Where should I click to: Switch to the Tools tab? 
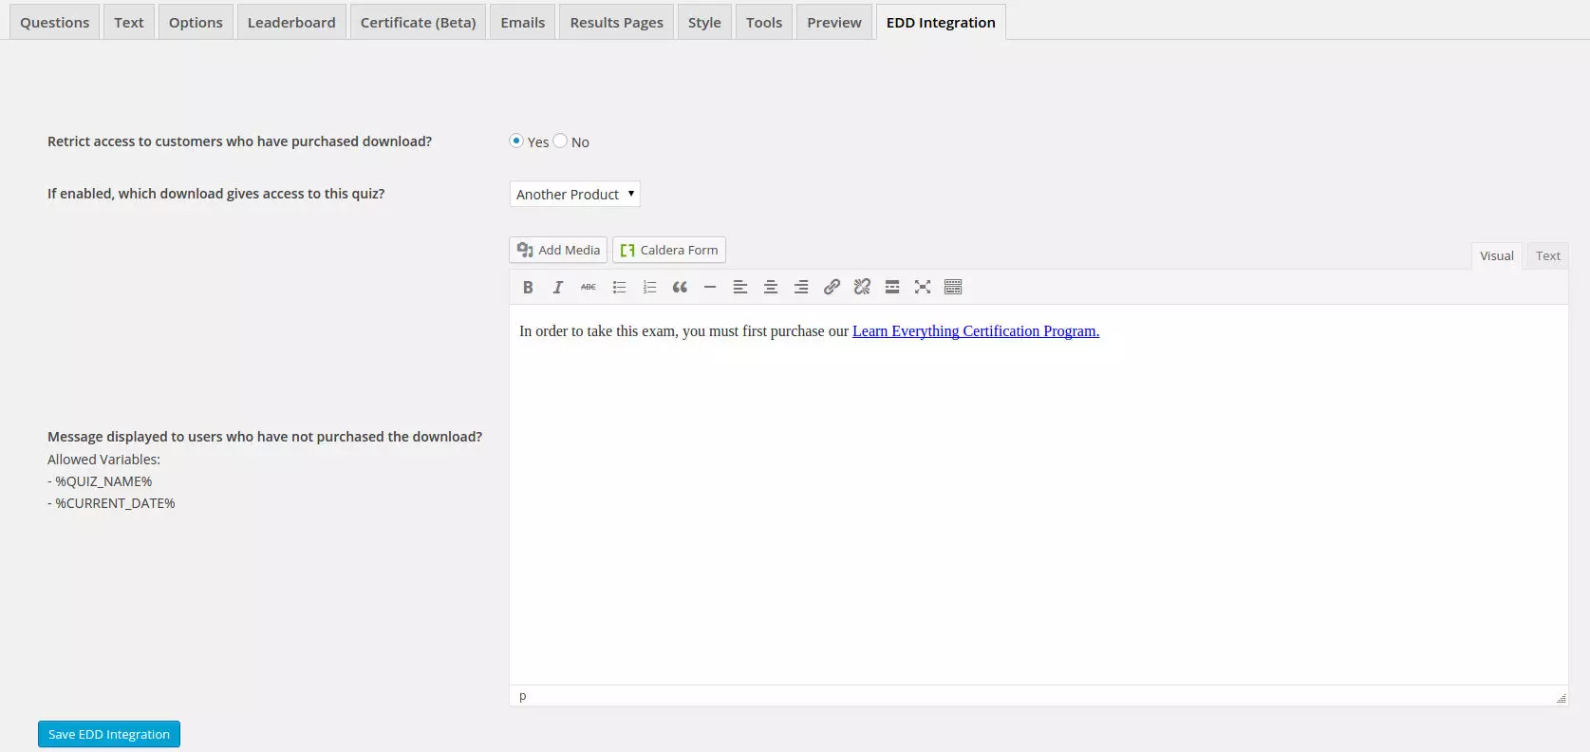[764, 22]
